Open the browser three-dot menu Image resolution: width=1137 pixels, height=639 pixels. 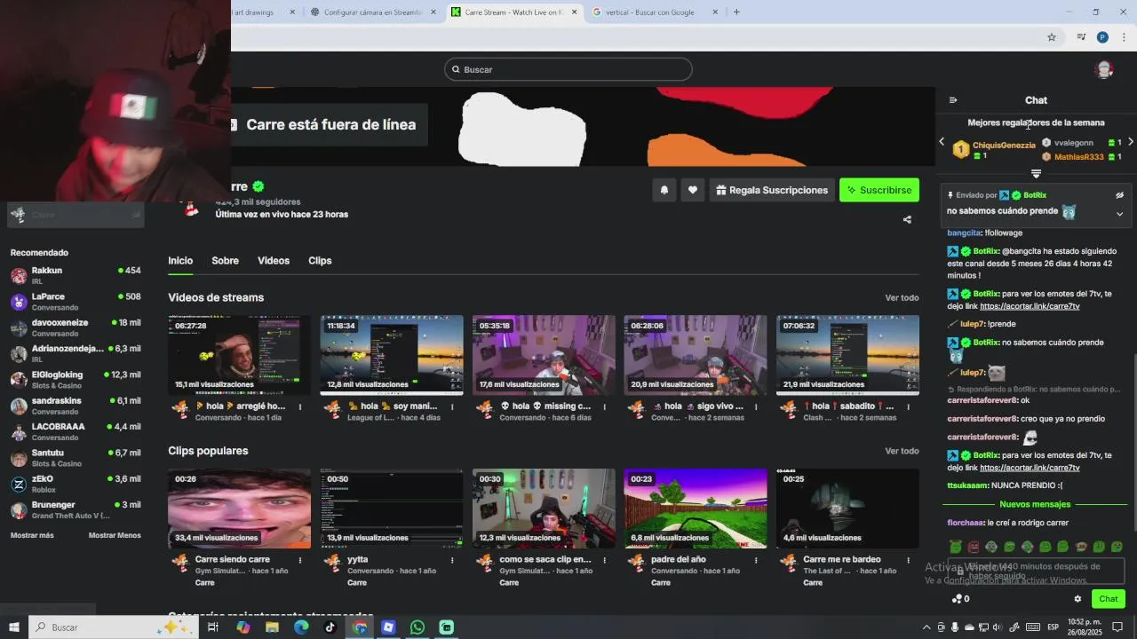point(1125,37)
